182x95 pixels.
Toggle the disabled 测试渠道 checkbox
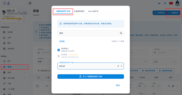pyautogui.click(x=59, y=56)
